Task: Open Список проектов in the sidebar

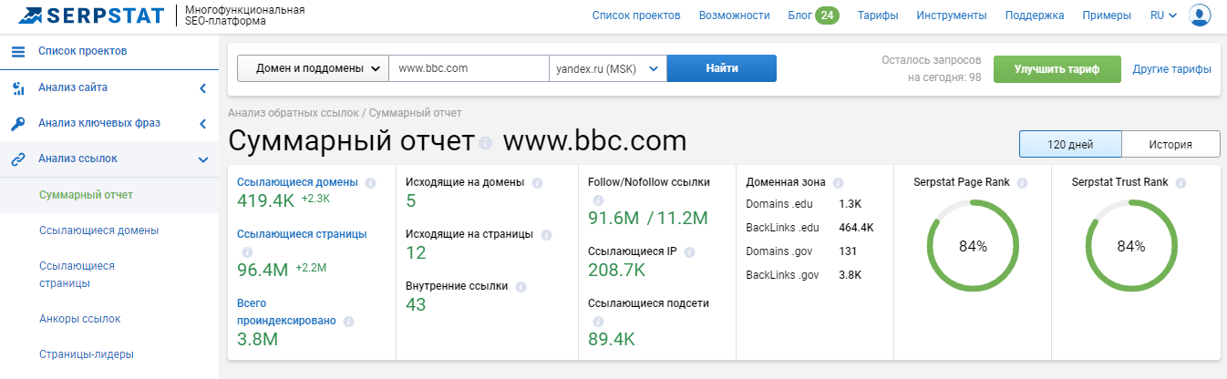Action: click(82, 51)
